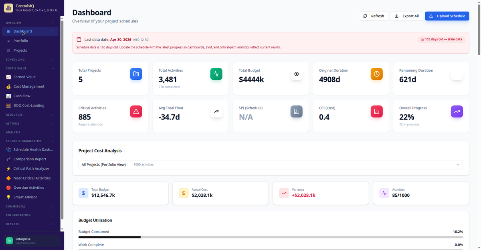Viewport: 481px width, 250px height.
Task: Click the Enterprise subscription badge
Action: (32, 240)
